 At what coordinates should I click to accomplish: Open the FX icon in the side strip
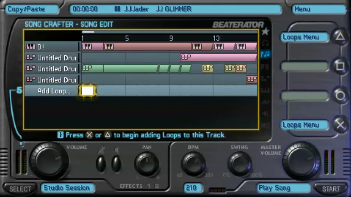pyautogui.click(x=265, y=67)
